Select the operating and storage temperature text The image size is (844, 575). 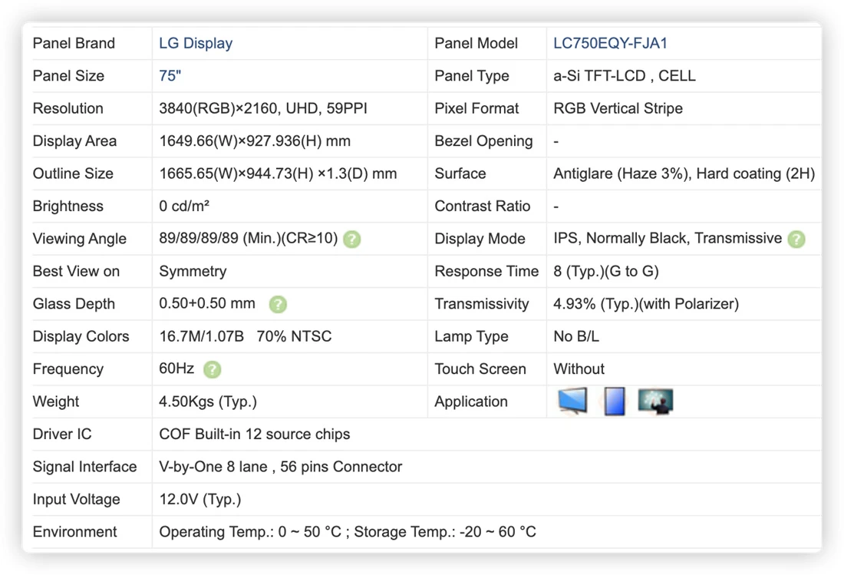click(348, 532)
